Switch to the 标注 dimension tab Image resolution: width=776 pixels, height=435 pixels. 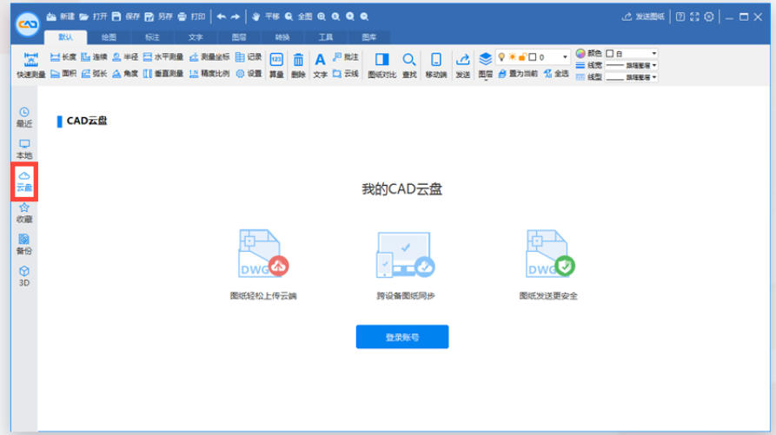[152, 37]
